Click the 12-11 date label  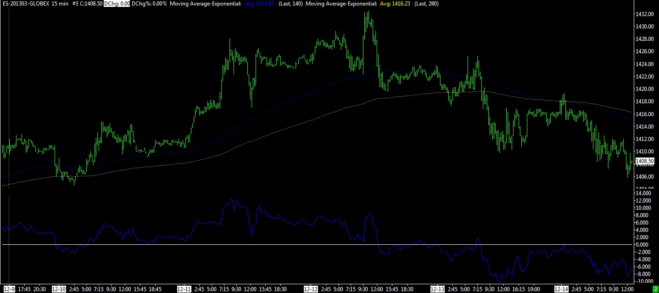tap(184, 289)
